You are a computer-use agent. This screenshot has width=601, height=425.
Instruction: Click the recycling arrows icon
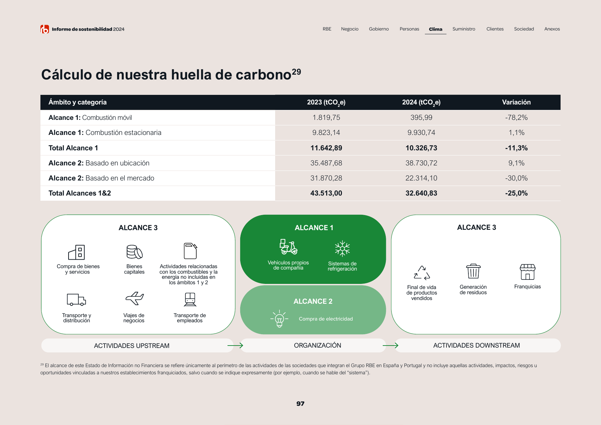pyautogui.click(x=422, y=273)
